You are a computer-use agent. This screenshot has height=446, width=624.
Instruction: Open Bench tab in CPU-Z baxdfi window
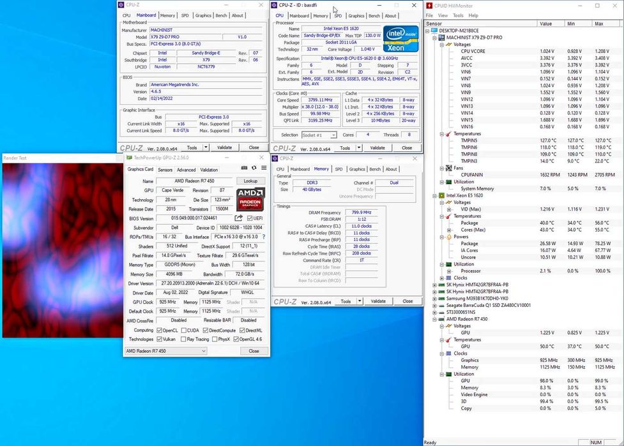[374, 16]
